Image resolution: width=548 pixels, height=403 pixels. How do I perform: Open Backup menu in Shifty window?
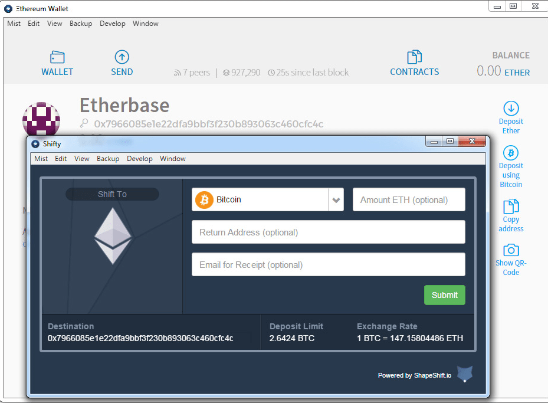(x=108, y=159)
